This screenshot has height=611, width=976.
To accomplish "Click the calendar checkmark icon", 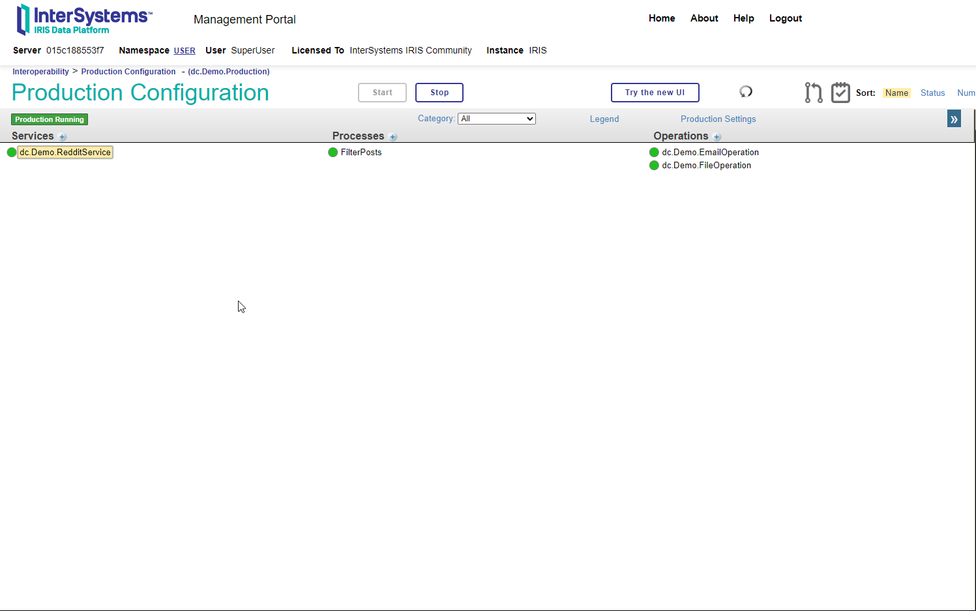I will click(x=840, y=93).
